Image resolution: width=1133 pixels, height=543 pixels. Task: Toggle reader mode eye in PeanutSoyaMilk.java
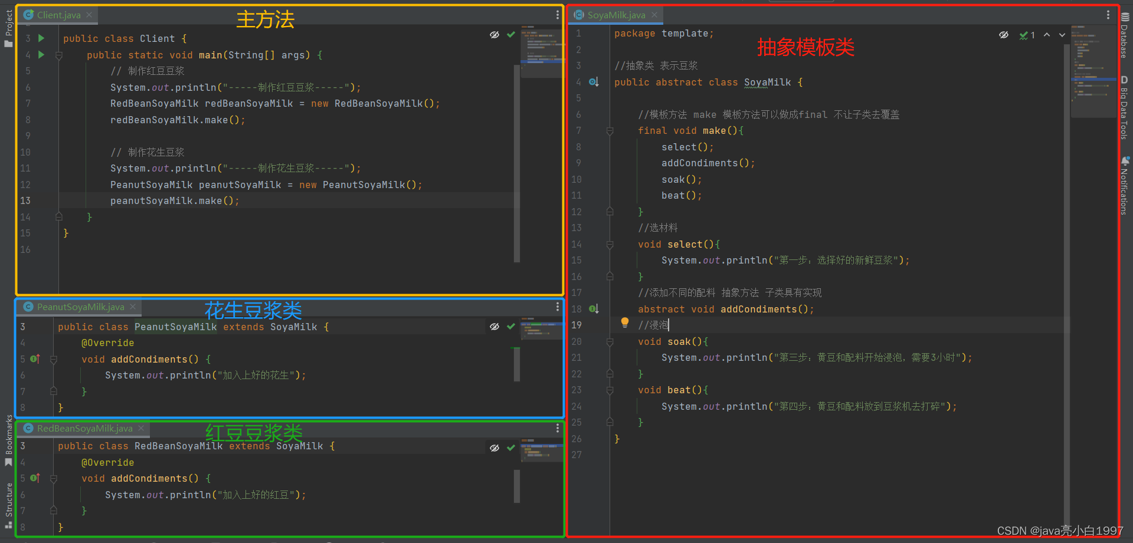(495, 327)
